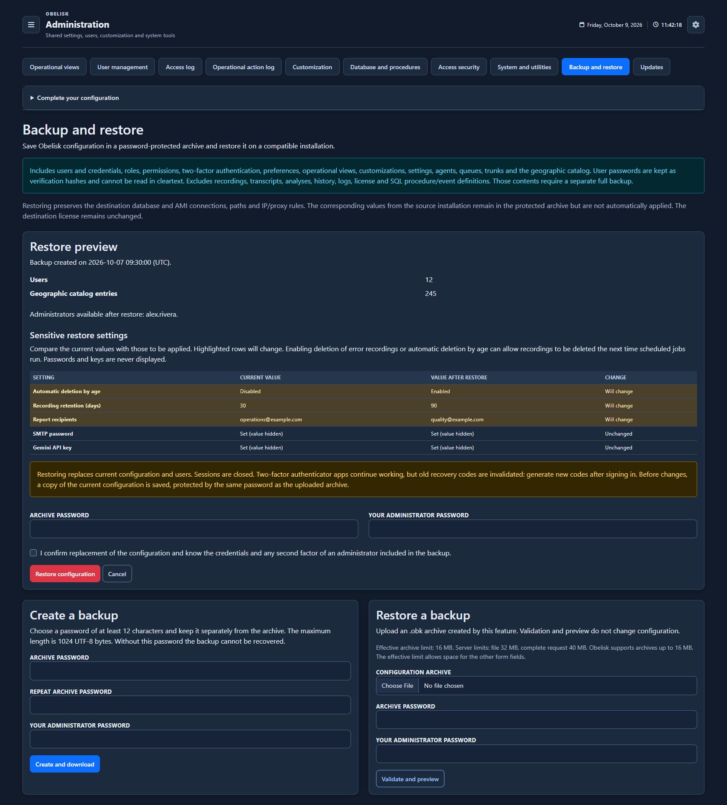Tick the confirm replacement of configuration checkbox
Viewport: 727px width, 805px height.
click(x=33, y=553)
